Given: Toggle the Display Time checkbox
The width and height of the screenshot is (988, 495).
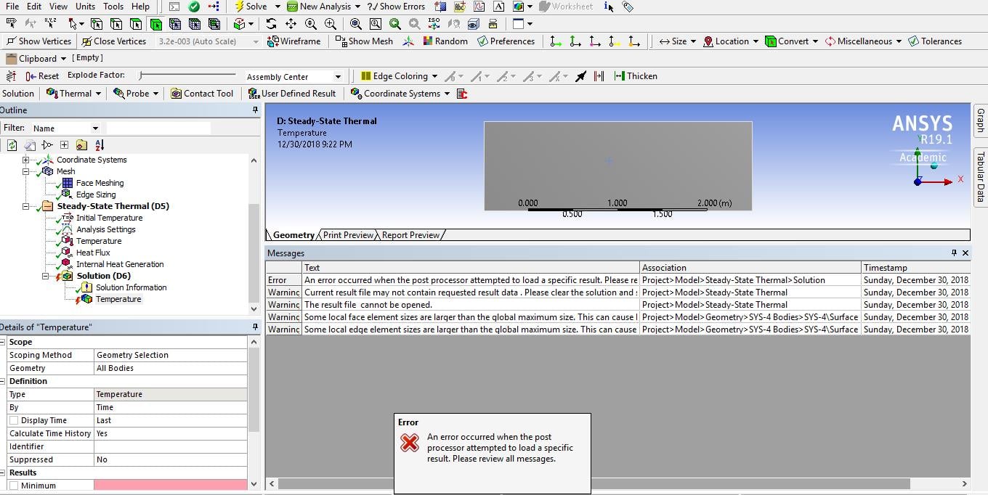Looking at the screenshot, I should click(x=14, y=421).
